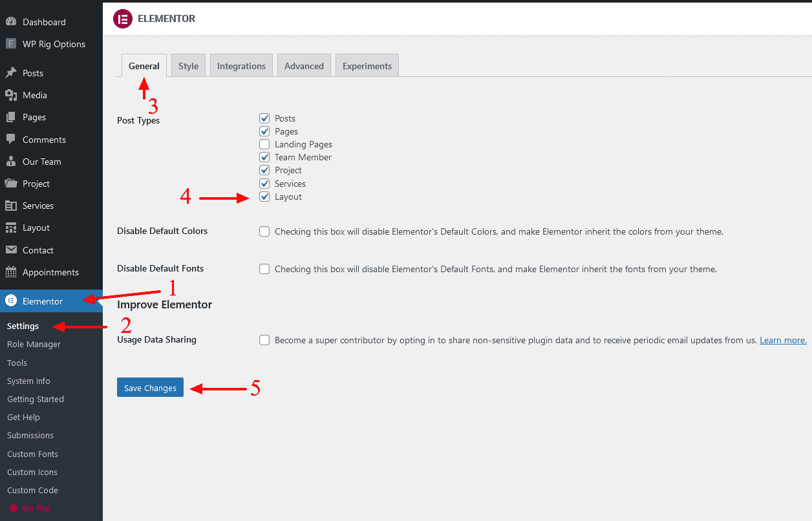812x521 pixels.
Task: Click the Team Member label text
Action: pyautogui.click(x=303, y=157)
